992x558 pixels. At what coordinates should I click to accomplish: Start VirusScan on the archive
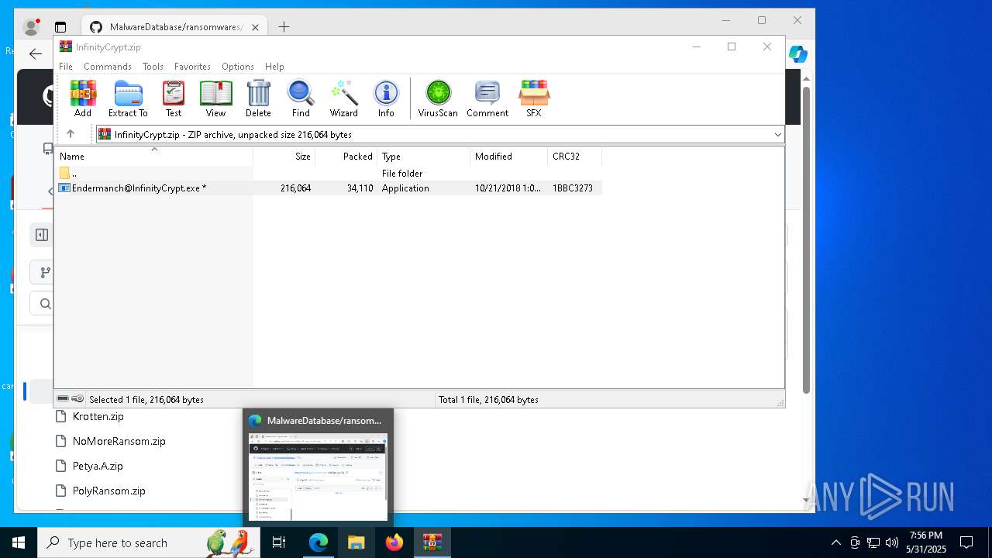coord(438,98)
